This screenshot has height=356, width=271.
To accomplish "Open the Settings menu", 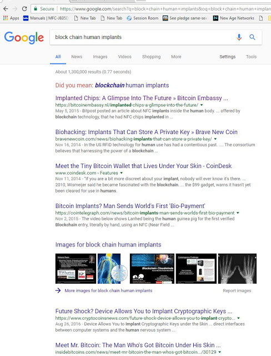I will [x=227, y=57].
